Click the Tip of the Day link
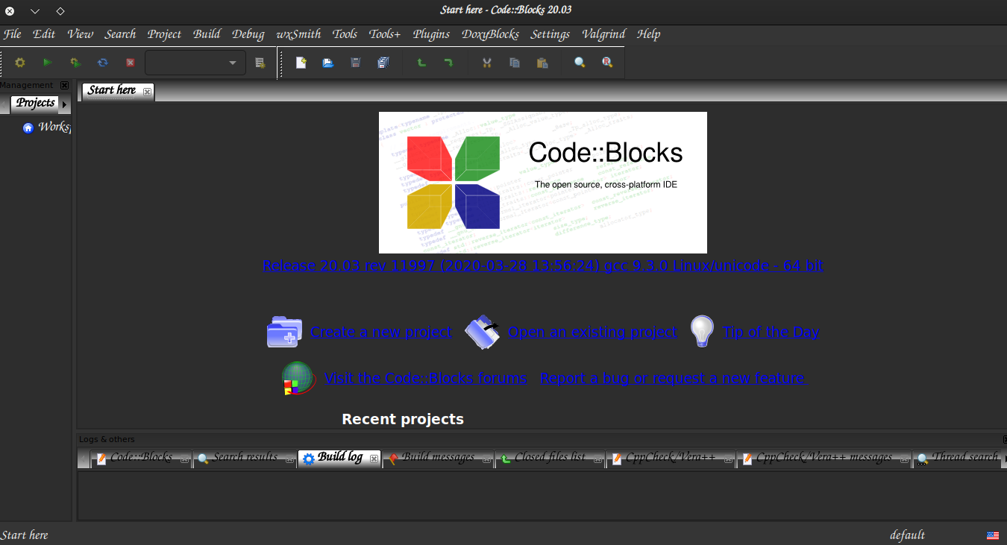Screen dimensions: 1007x545 tap(771, 332)
